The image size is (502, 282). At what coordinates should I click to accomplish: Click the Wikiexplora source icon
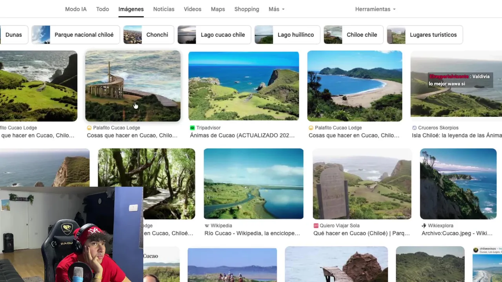[424, 226]
